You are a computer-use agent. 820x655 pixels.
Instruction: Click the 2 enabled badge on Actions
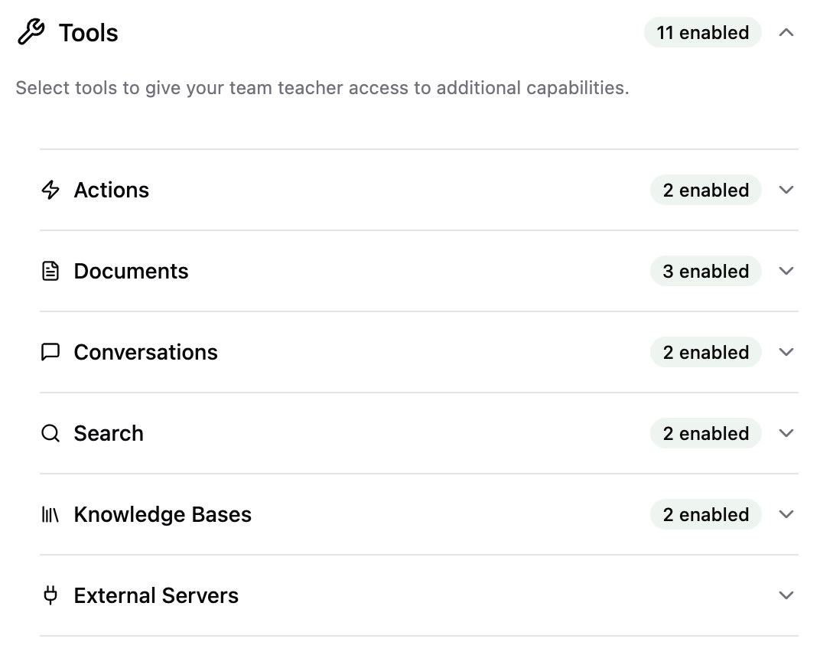pyautogui.click(x=705, y=190)
